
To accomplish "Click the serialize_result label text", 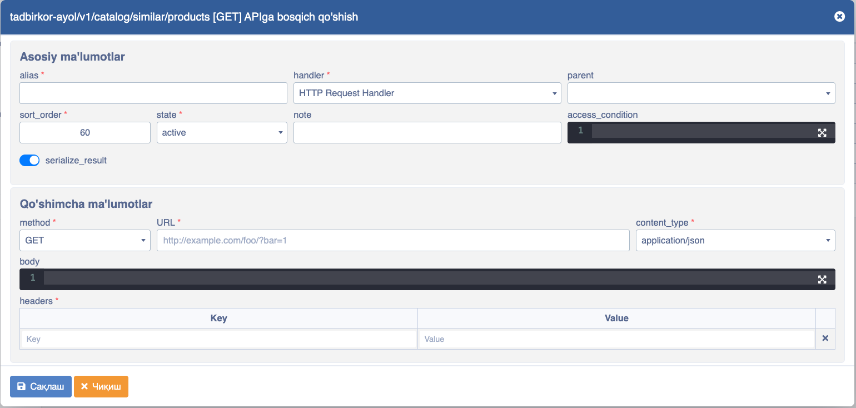I will (x=76, y=160).
